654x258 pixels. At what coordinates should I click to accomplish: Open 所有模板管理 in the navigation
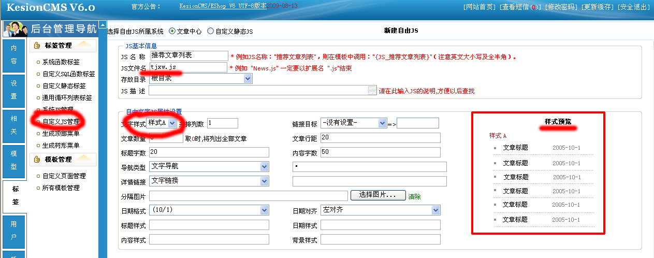61,188
